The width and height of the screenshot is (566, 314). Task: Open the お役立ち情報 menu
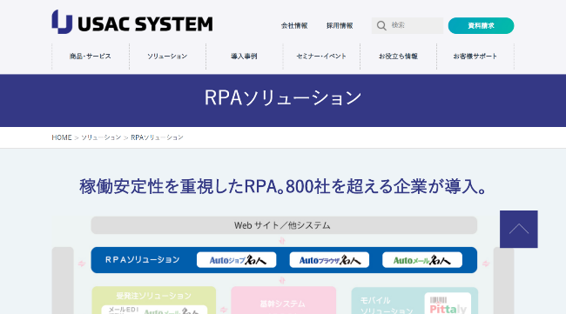coord(398,57)
